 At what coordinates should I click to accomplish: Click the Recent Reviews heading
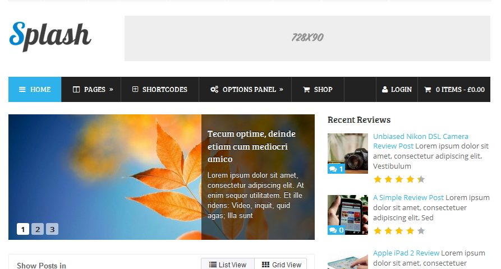[359, 120]
